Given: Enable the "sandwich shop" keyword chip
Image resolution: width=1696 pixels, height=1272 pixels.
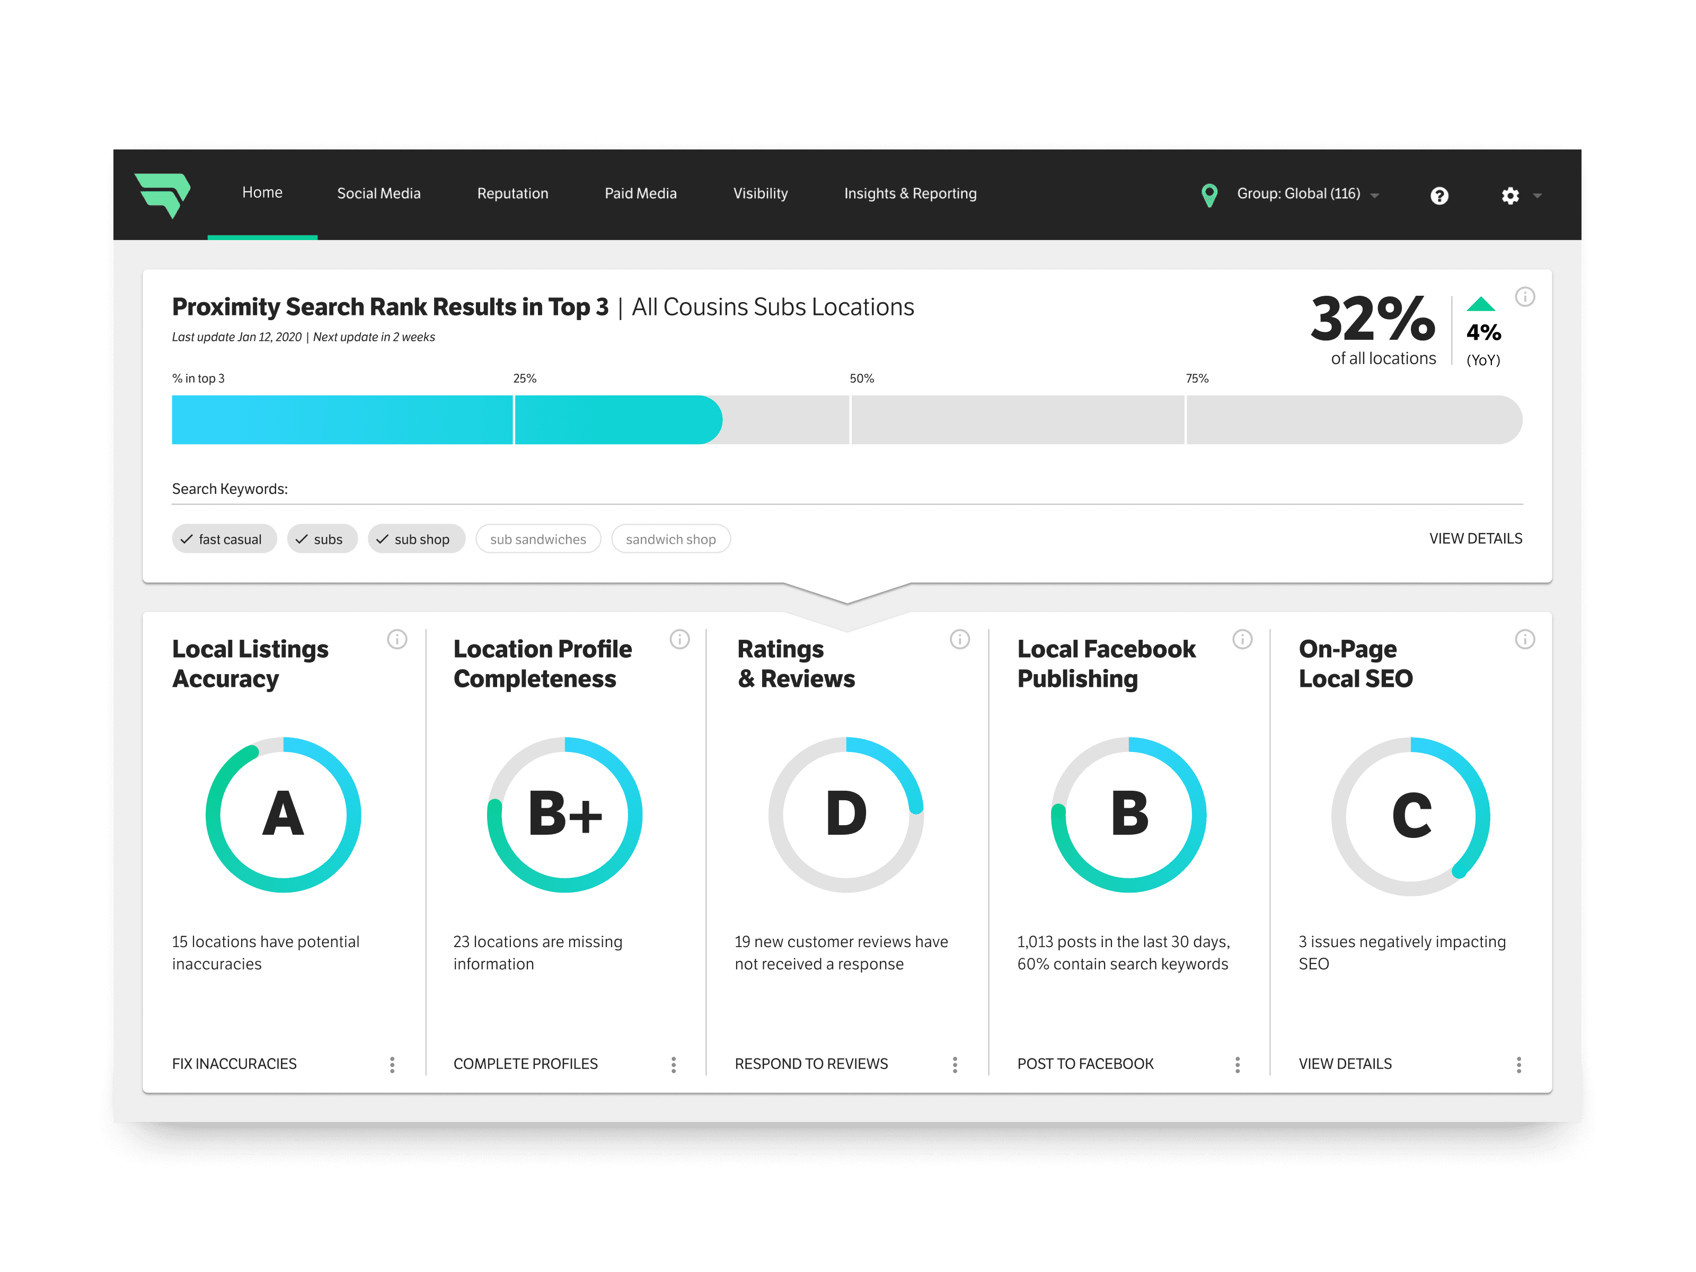Looking at the screenshot, I should click(671, 539).
